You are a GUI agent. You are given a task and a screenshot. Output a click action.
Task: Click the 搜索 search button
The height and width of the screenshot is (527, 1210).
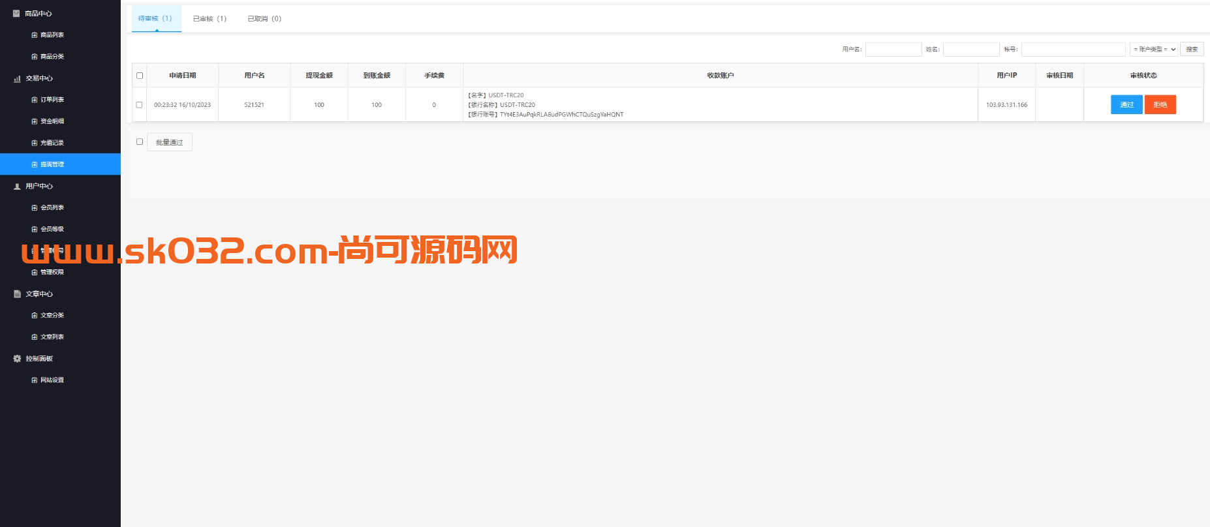pos(1192,49)
